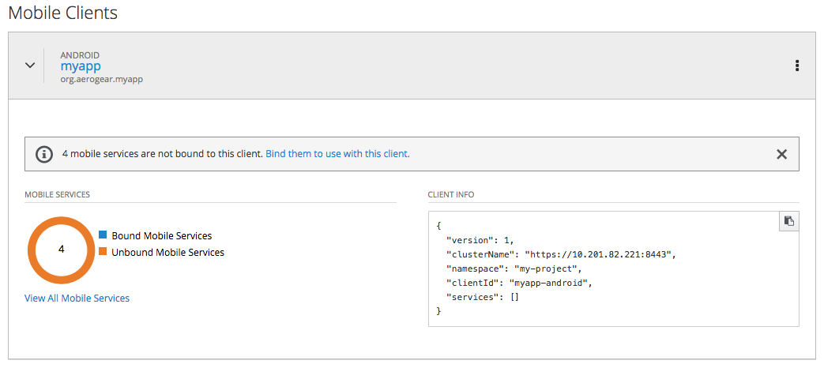Select the Bound Mobile Services legend label
The height and width of the screenshot is (368, 824).
[x=162, y=235]
